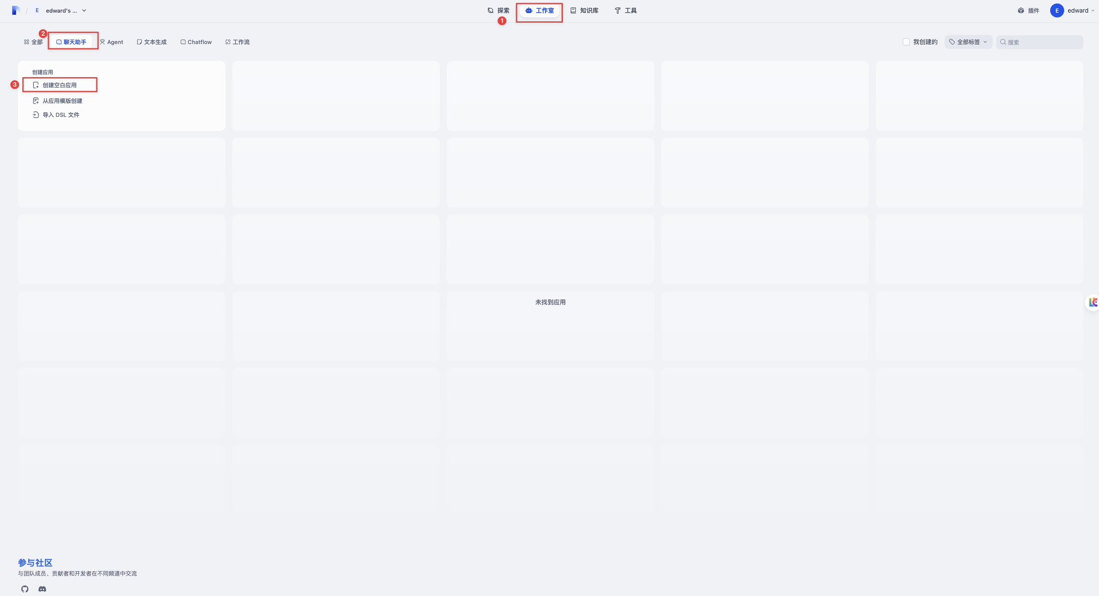Screen dimensions: 1099x596
Task: Filter by 工作流 app type
Action: tap(238, 42)
